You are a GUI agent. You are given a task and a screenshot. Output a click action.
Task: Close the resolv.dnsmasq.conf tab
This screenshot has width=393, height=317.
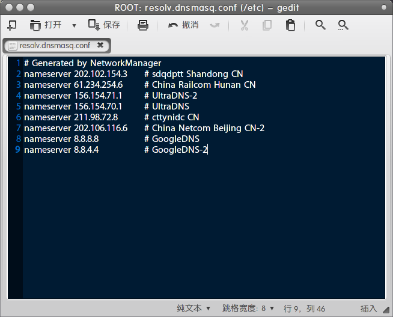point(100,45)
